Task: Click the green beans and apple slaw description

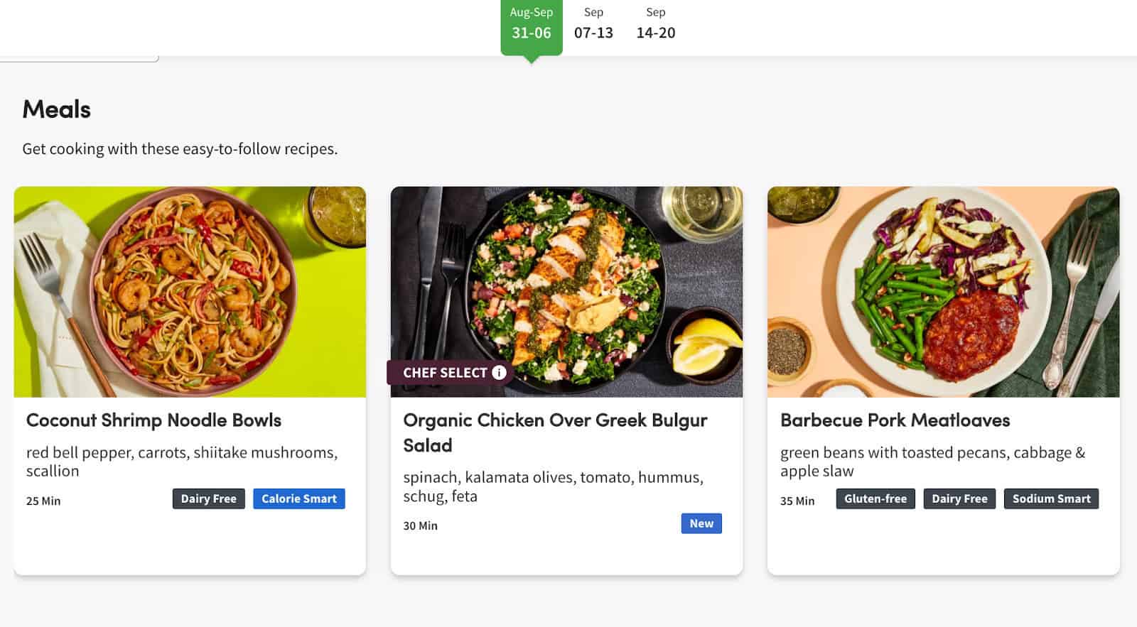Action: 932,462
